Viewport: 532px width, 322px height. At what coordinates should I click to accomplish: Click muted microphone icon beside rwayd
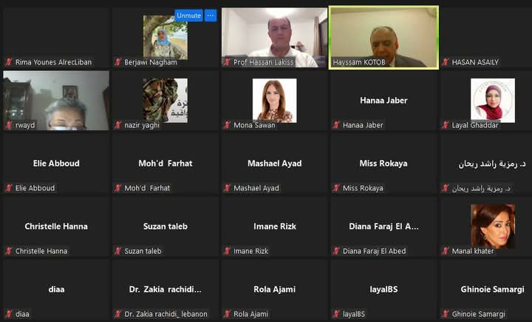[9, 125]
